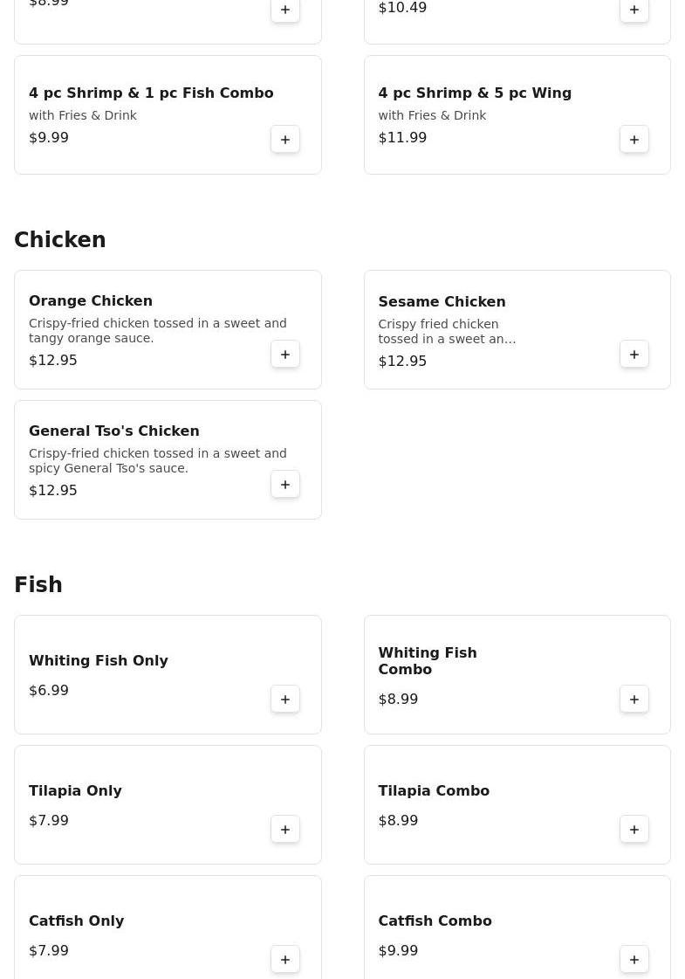Select Tilapia Only item name
Viewport: 685px width, 979px height.
(75, 791)
